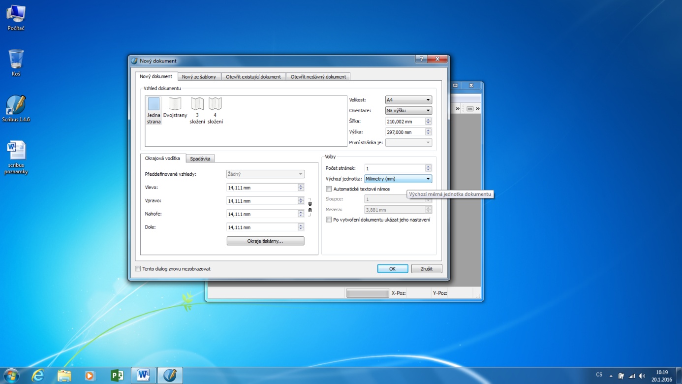The width and height of the screenshot is (682, 384).
Task: Switch to Otevřít nedávný dokument tab
Action: point(318,77)
